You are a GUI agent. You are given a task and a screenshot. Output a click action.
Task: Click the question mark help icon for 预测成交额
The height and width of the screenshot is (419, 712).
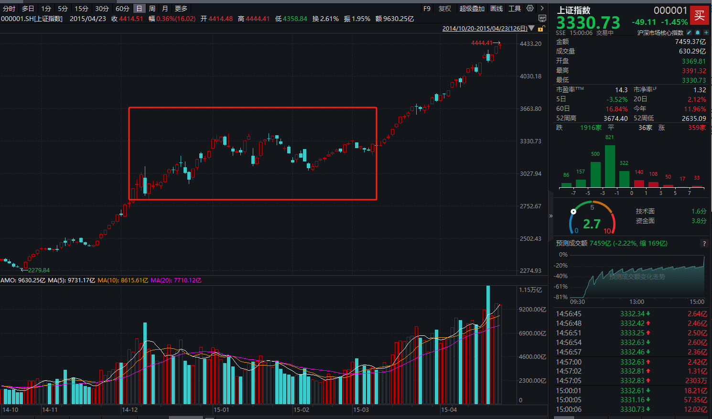pos(704,243)
